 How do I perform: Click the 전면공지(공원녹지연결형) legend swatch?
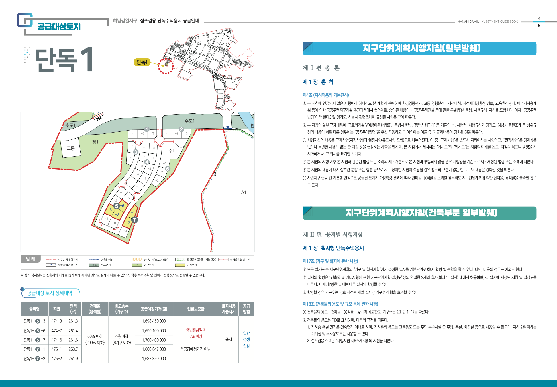pos(180,260)
